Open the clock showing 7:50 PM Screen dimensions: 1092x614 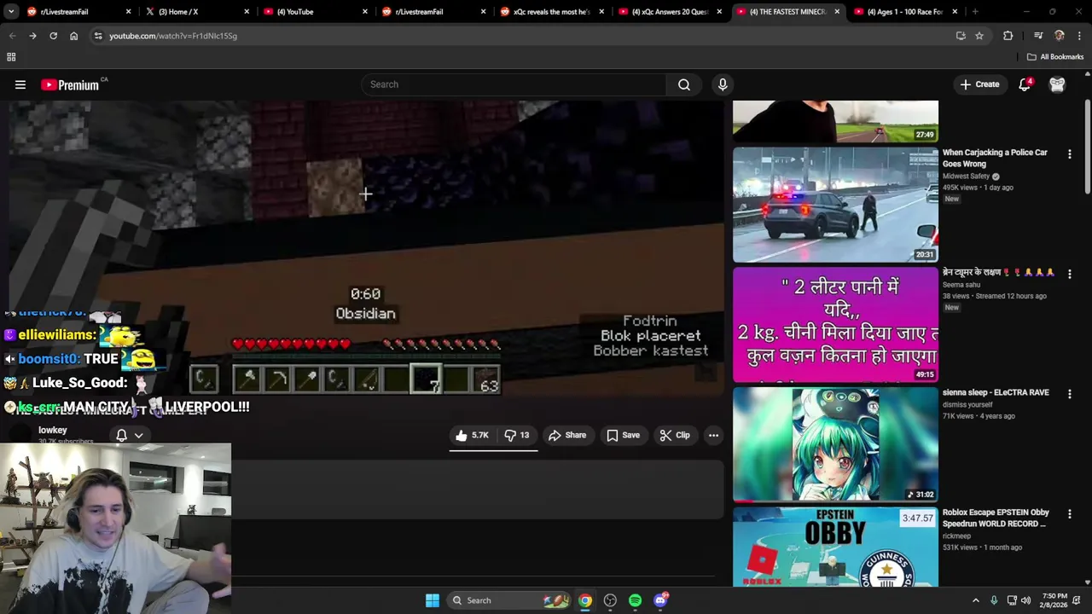(1054, 600)
